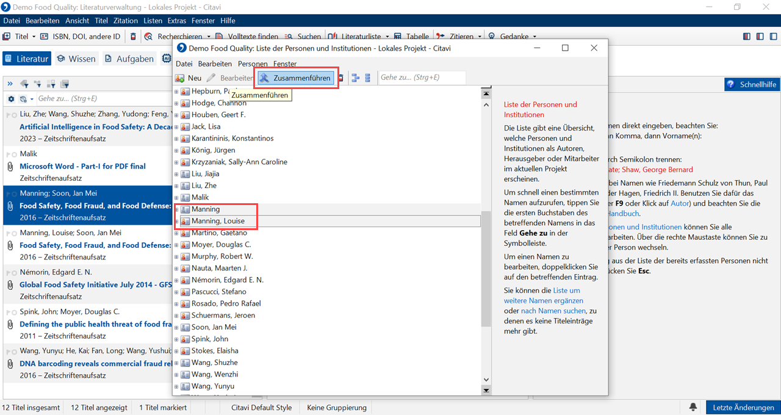Expand the König, Jürgen node
This screenshot has width=781, height=415.
pos(176,150)
